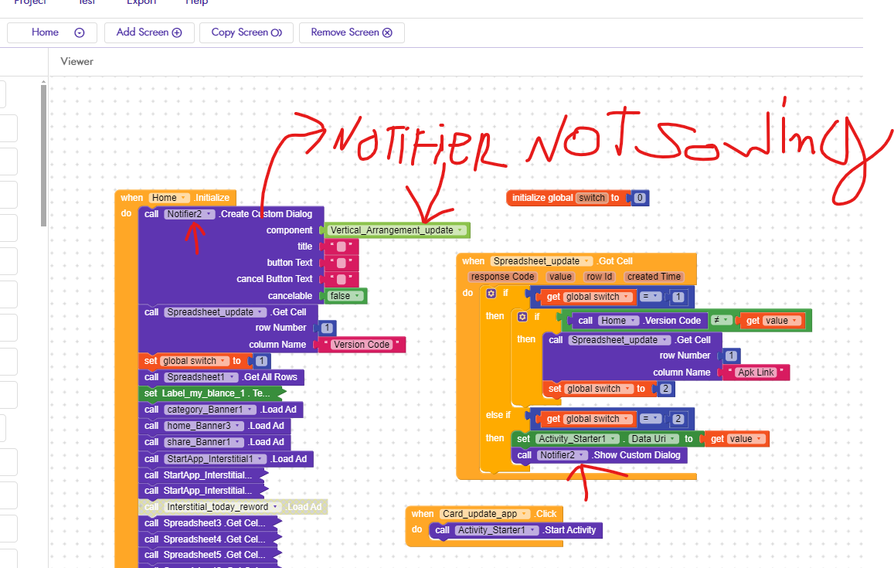The width and height of the screenshot is (894, 568).
Task: Open category_Banner1 dropdown in Load Ad call
Action: tap(210, 410)
